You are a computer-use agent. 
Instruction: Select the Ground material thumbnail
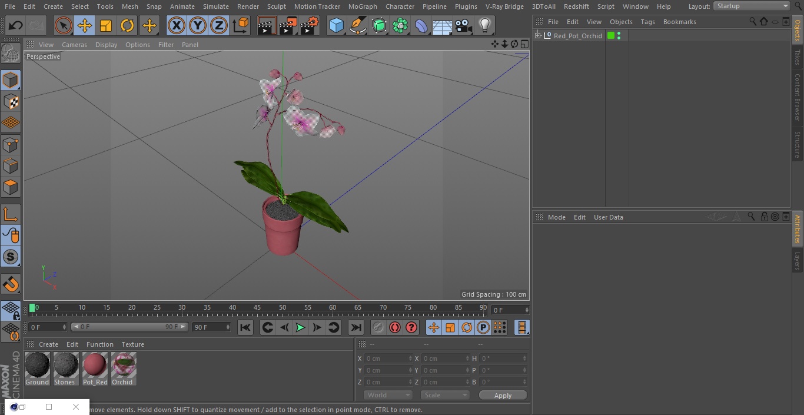[x=37, y=369]
